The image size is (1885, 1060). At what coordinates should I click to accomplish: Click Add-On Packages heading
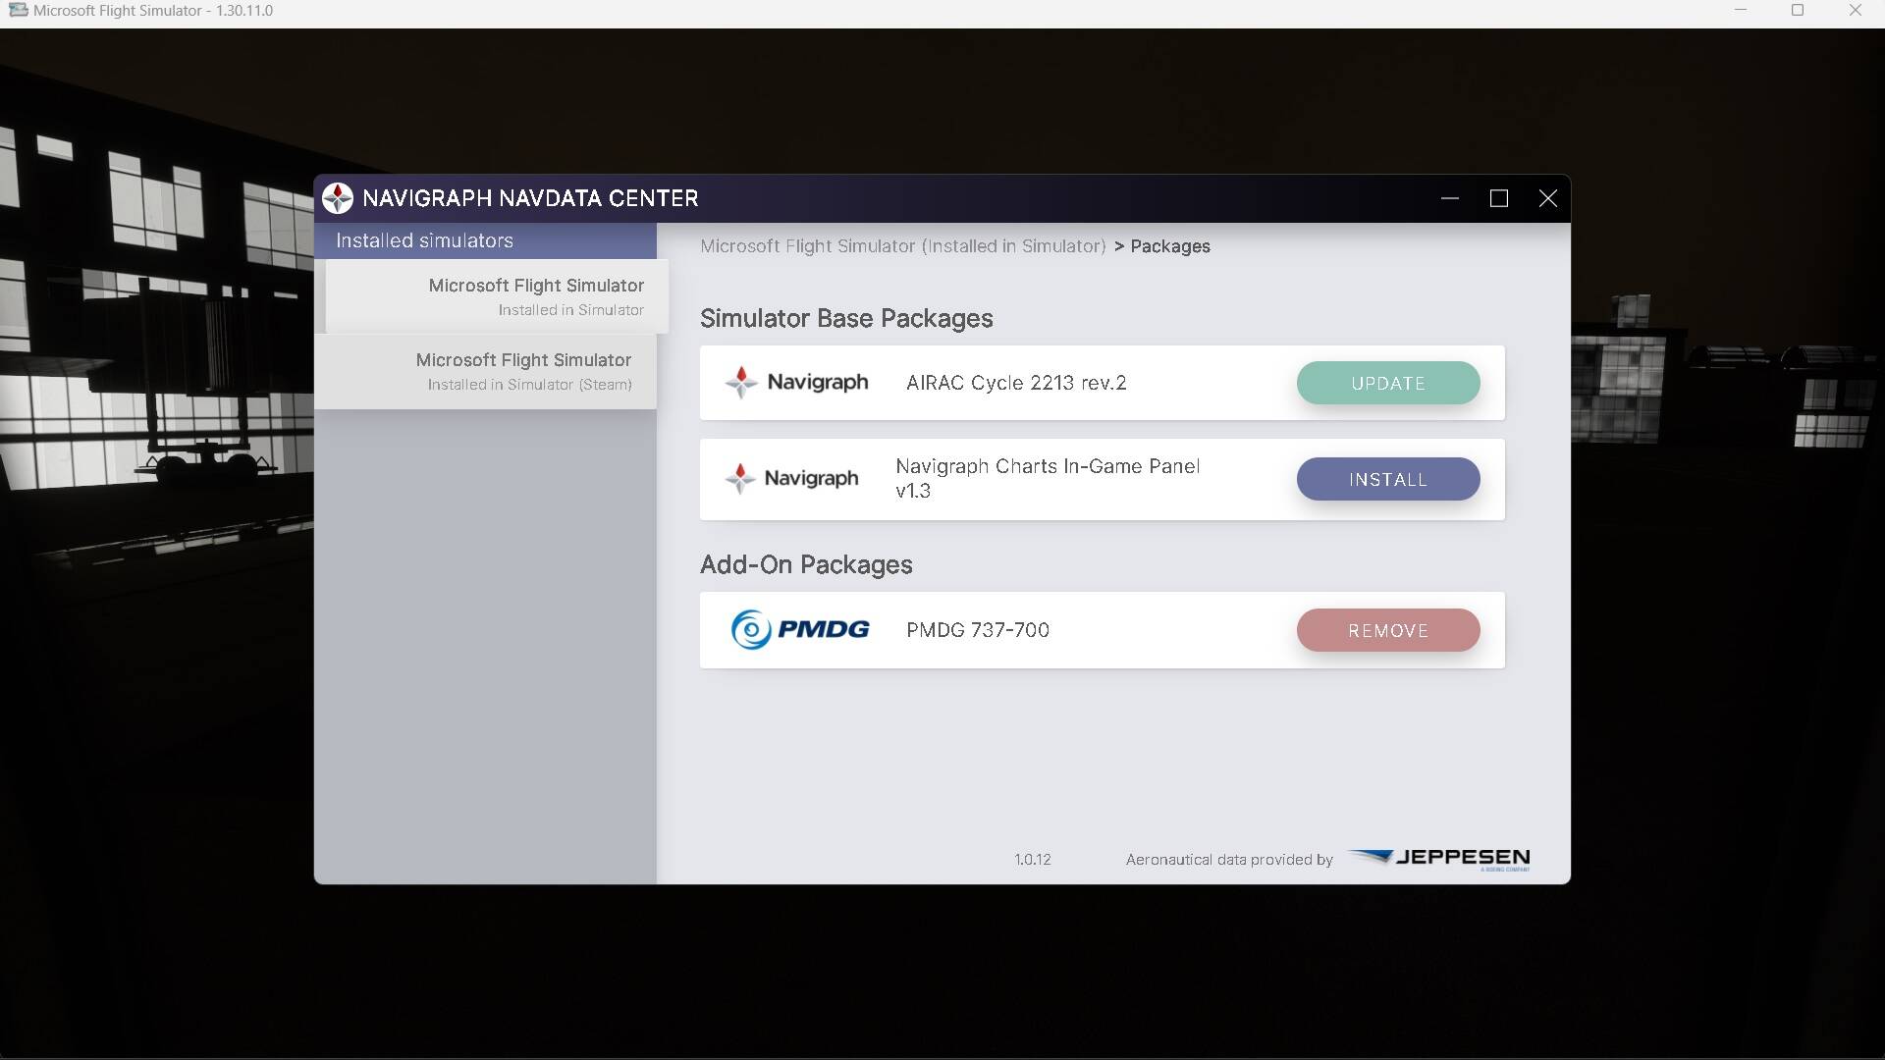(x=806, y=564)
